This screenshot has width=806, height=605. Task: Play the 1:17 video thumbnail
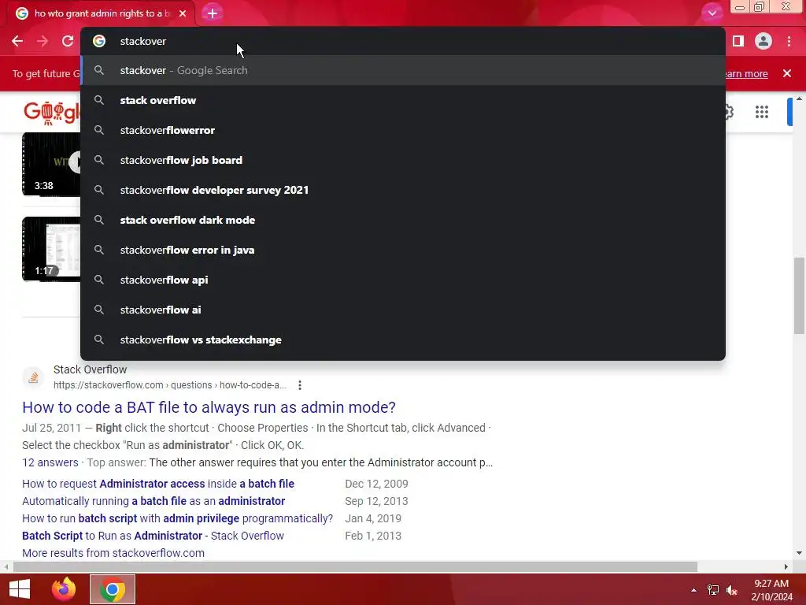tap(51, 249)
